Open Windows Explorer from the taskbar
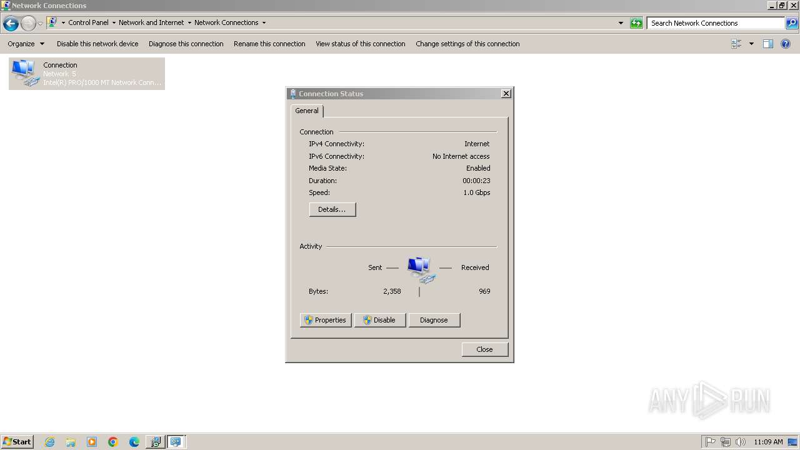This screenshot has height=450, width=800. click(x=71, y=442)
